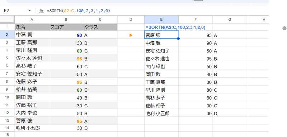Click header cell 氏名
The width and height of the screenshot is (287, 137).
coord(32,27)
